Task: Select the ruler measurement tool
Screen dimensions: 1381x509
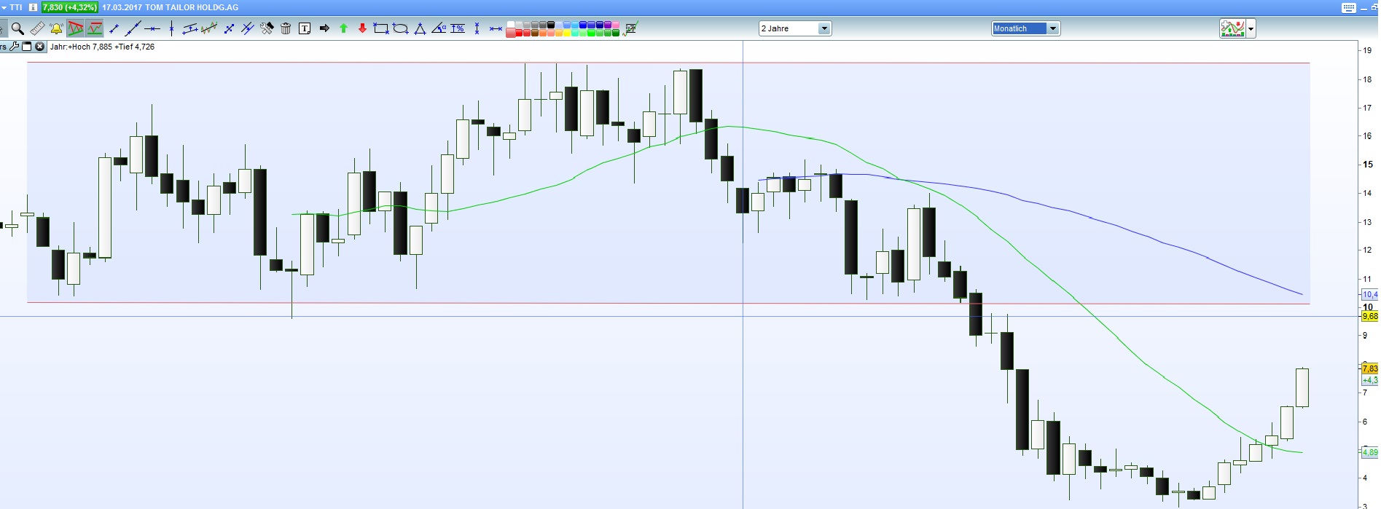Action: pyautogui.click(x=37, y=28)
